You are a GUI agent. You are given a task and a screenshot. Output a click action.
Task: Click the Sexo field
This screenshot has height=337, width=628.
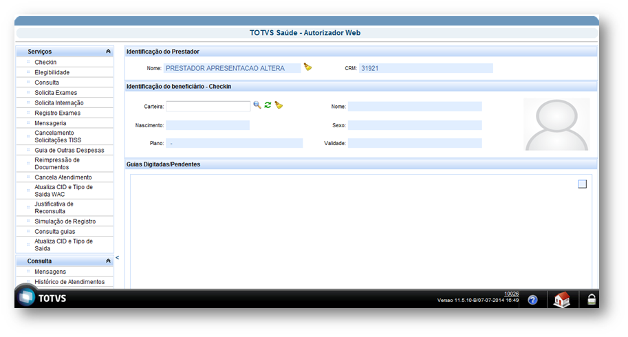[415, 125]
